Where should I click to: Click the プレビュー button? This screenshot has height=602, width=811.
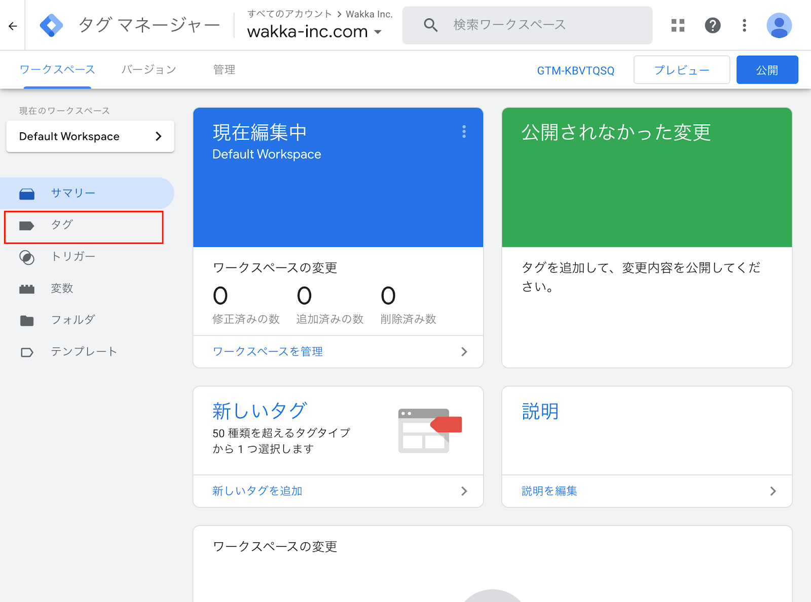[681, 70]
